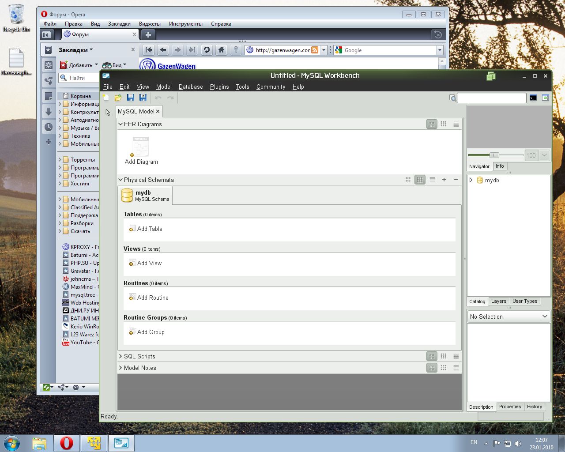Open Opera Downloads panel icon
565x452 pixels.
point(49,112)
